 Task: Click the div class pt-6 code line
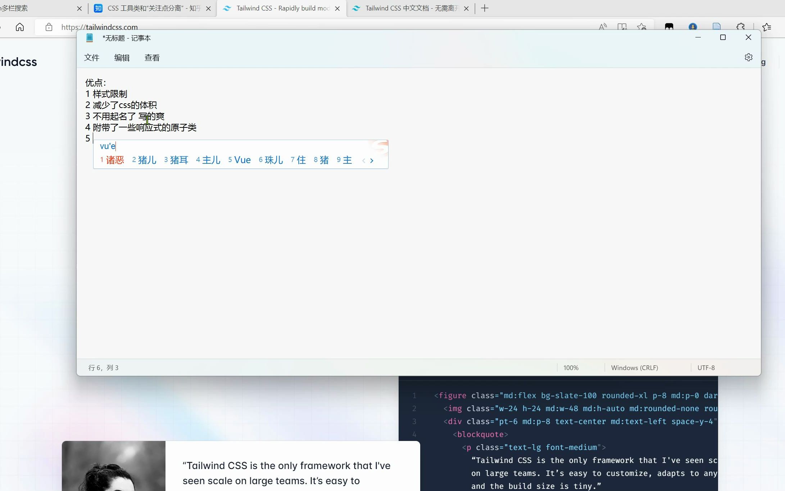coord(580,422)
